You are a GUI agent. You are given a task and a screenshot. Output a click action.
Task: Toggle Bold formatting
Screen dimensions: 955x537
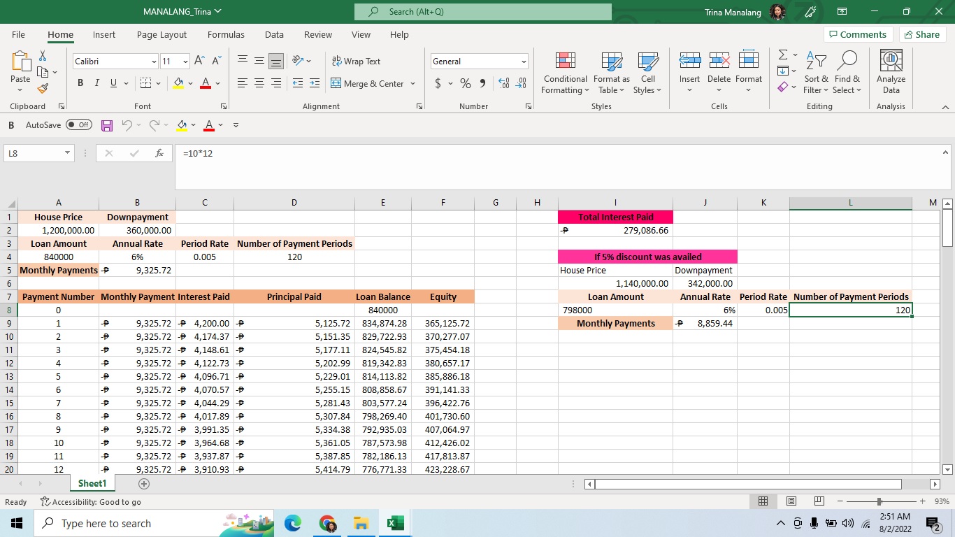tap(80, 83)
